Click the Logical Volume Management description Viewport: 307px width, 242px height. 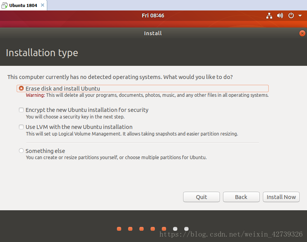click(x=132, y=134)
